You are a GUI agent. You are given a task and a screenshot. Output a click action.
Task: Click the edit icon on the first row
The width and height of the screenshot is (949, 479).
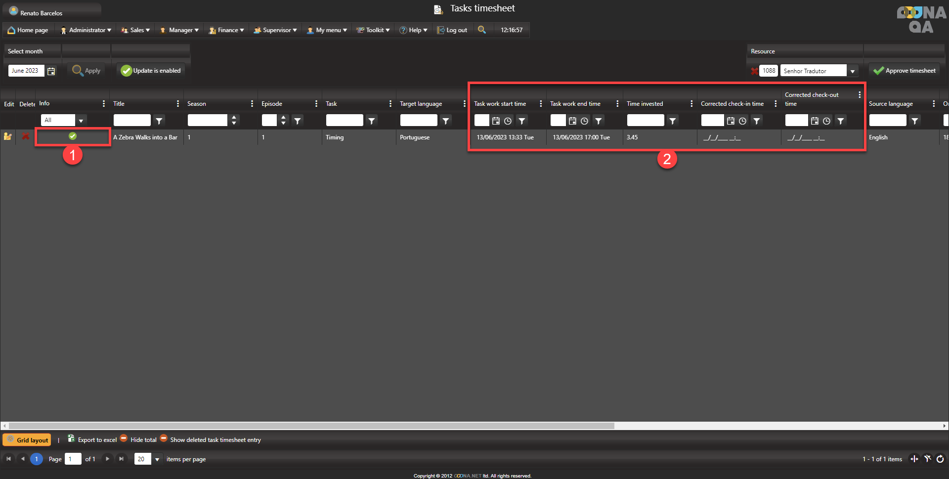7,136
